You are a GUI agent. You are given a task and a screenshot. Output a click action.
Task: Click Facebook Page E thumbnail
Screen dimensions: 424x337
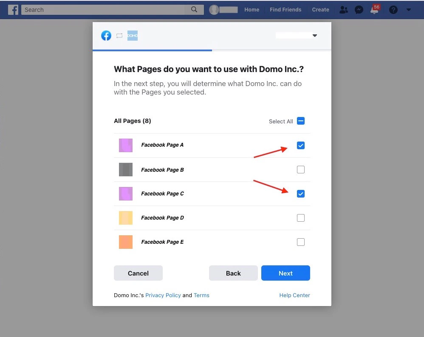(126, 242)
